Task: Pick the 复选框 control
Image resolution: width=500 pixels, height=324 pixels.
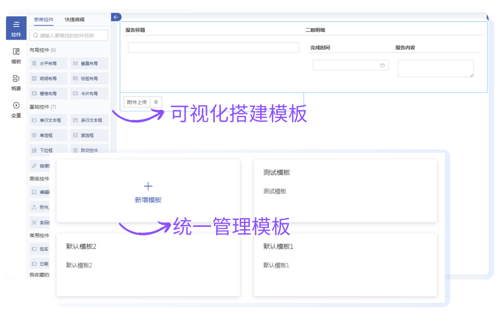Action: 89,135
